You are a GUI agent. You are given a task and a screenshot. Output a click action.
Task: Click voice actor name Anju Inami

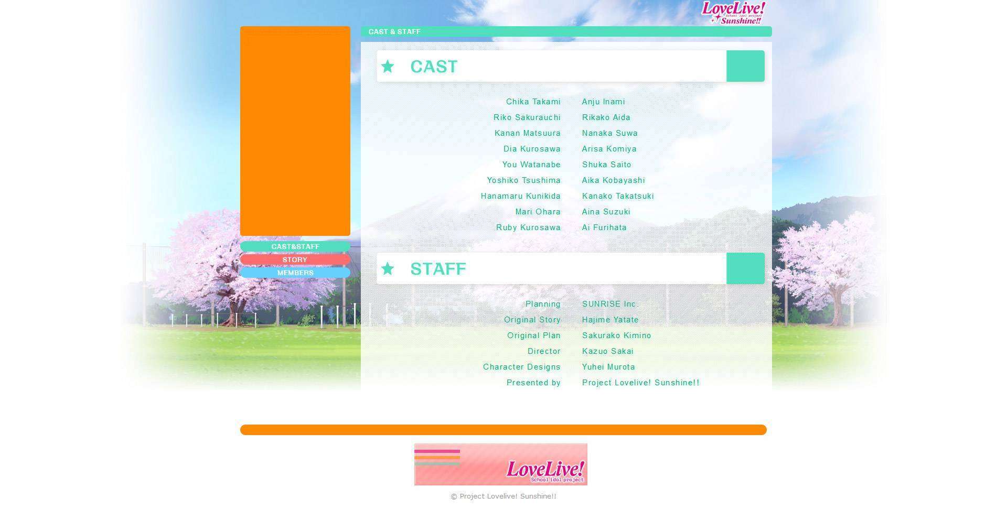(603, 102)
